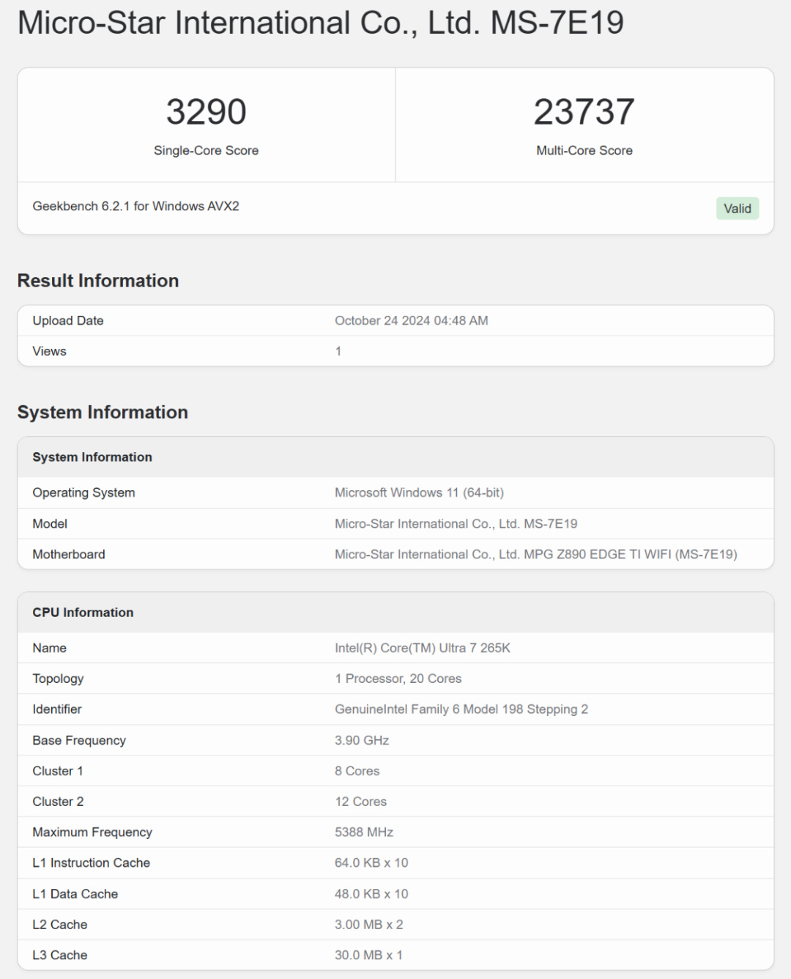Viewport: 791px width, 979px height.
Task: Click the page title MS-7E19 heading
Action: click(320, 23)
